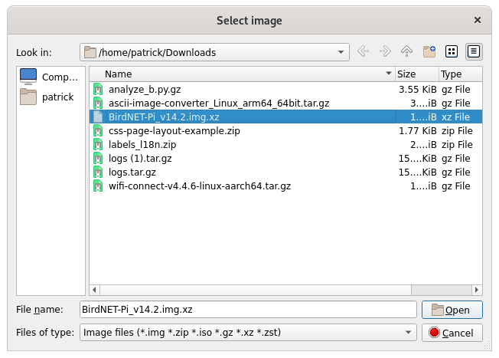Screen dimensions: 499x358
Task: Close the Select image dialog
Action: tap(478, 20)
